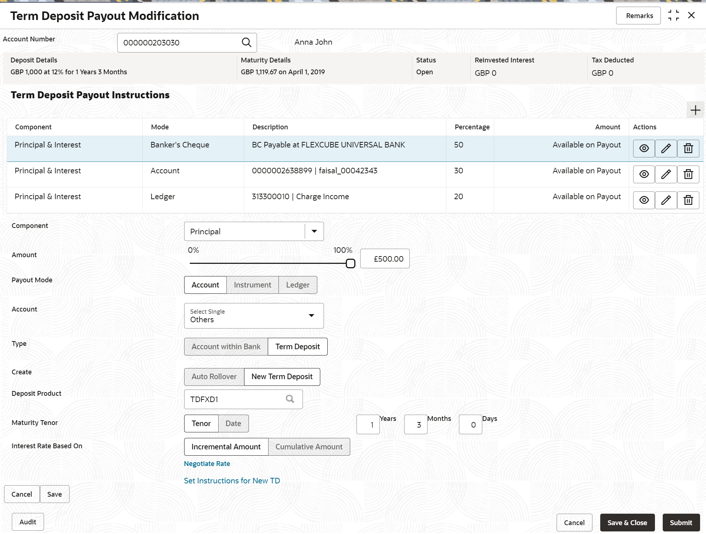This screenshot has height=534, width=706.
Task: Delete the Banker's Cheque payout row
Action: 688,149
